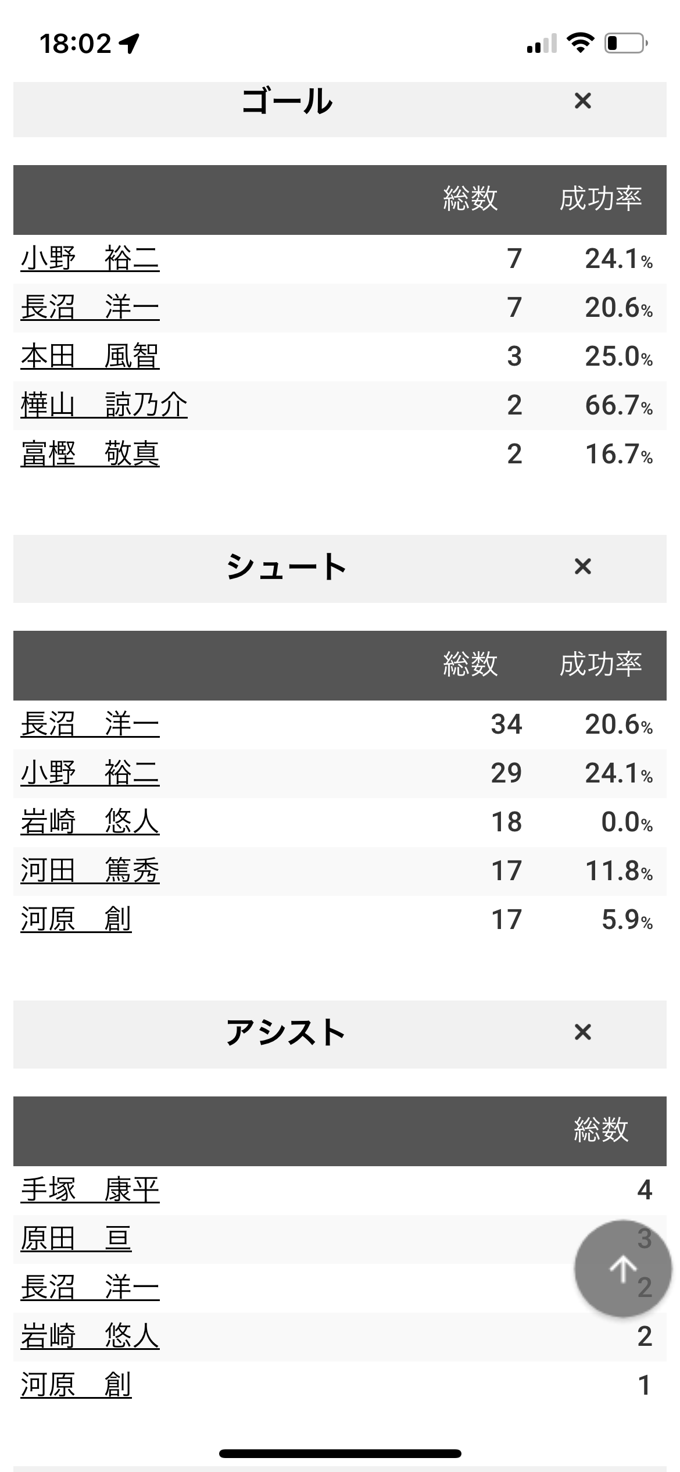Open 富樫 敬真 player page
The height and width of the screenshot is (1472, 680).
point(90,454)
